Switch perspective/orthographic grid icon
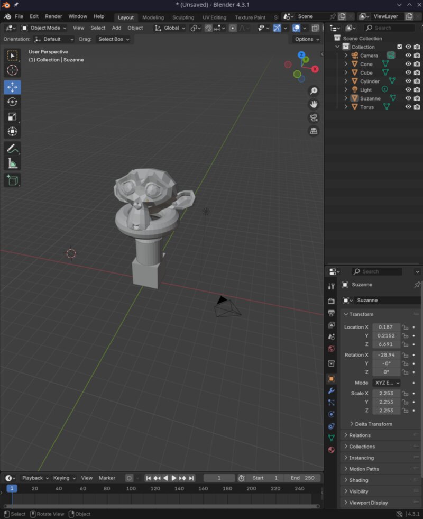 pos(314,131)
